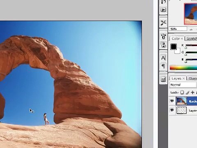197x148 pixels.
Task: Hide the Background layer via eye icon
Action: [172, 101]
